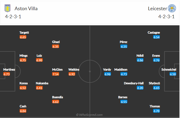The height and width of the screenshot is (118, 180).
Task: Click Buendía's 6.62 rating badge
Action: (56, 102)
